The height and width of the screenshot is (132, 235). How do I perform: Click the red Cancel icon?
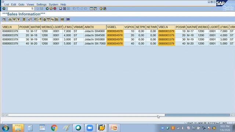tap(55, 9)
